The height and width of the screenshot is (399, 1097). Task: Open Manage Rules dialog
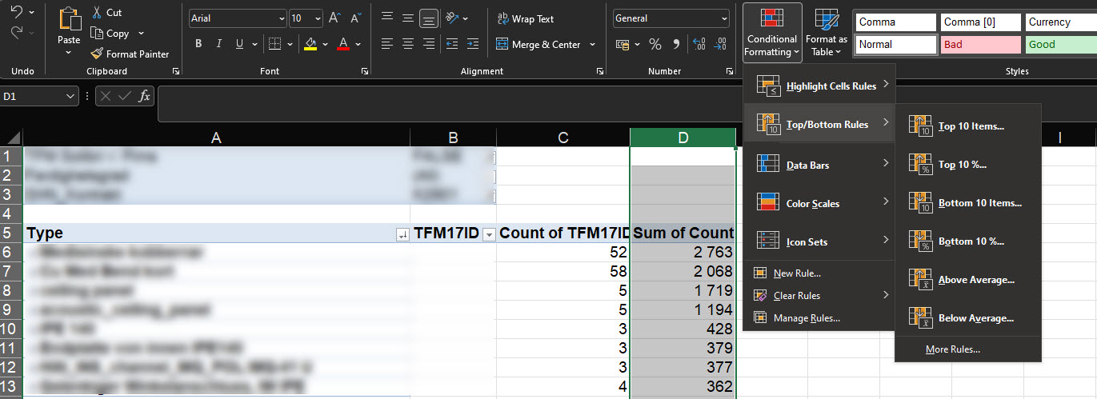coord(819,318)
